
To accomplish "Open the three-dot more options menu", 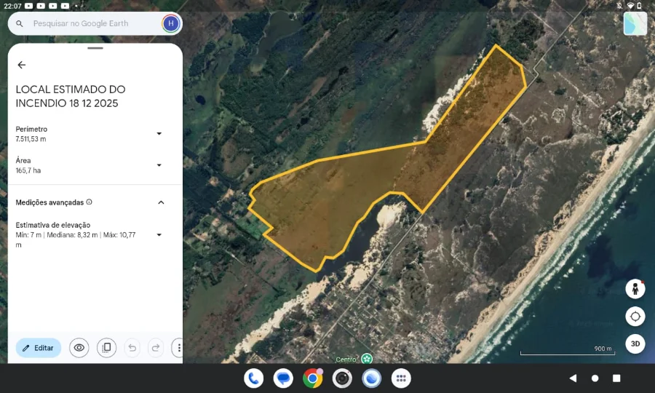I will [x=178, y=348].
